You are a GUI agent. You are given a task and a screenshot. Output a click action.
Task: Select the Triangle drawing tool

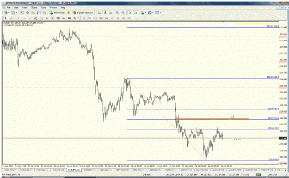[64, 18]
